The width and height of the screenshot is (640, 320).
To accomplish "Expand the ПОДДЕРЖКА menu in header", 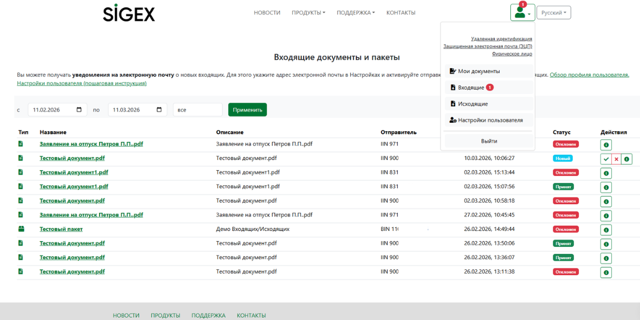I will click(356, 13).
